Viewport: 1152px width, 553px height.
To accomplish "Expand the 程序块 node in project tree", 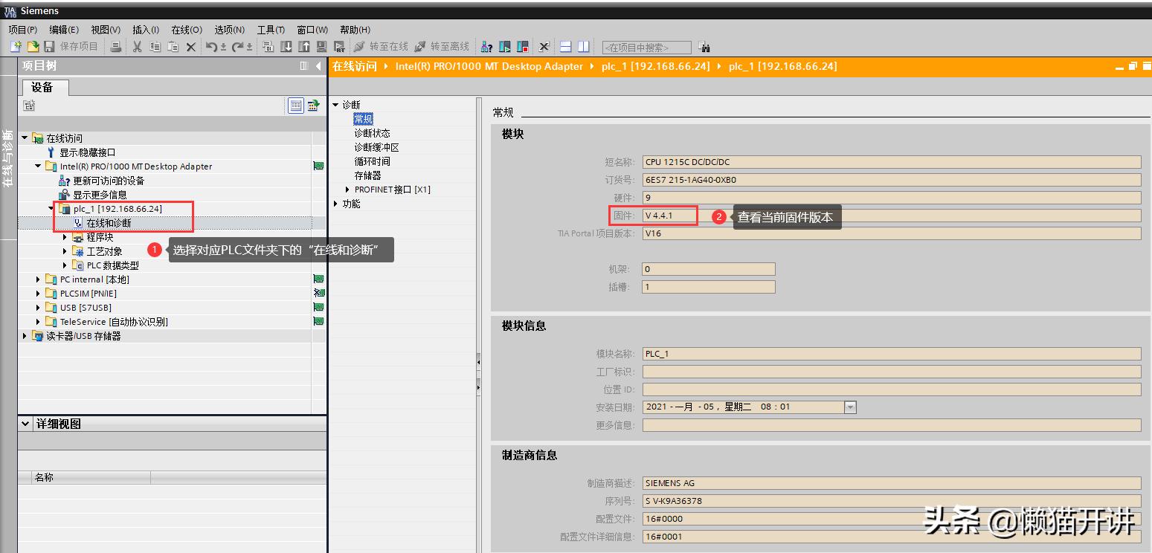I will point(64,236).
